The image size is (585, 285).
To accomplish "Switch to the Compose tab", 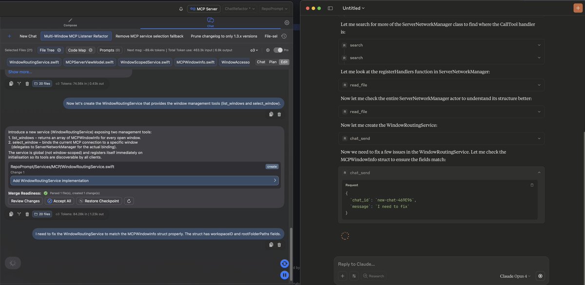I will tap(70, 22).
